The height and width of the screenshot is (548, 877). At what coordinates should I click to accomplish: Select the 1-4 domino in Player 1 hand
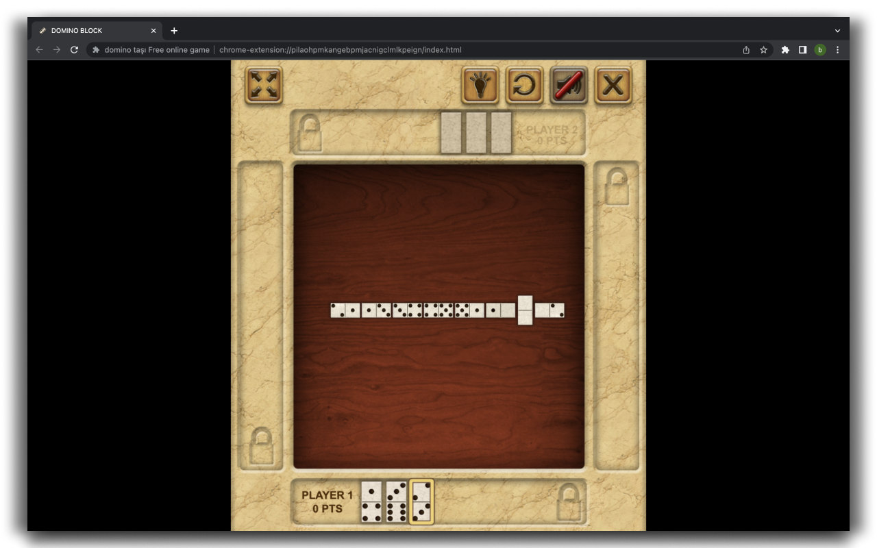tap(371, 502)
